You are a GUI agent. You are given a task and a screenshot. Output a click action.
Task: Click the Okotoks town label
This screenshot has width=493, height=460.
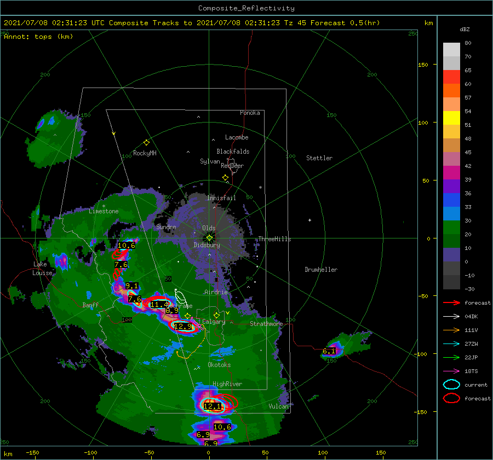[x=219, y=365]
